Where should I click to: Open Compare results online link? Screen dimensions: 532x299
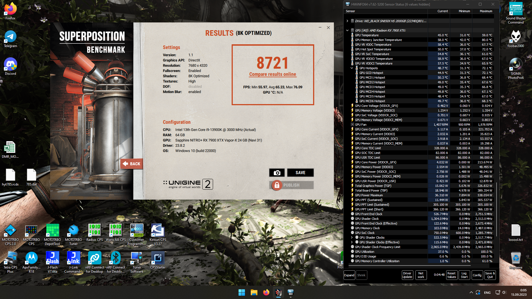pyautogui.click(x=273, y=74)
